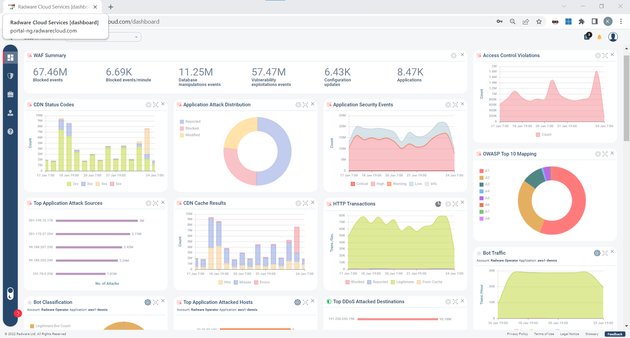Toggle Warning in Security Events legend

(x=397, y=184)
